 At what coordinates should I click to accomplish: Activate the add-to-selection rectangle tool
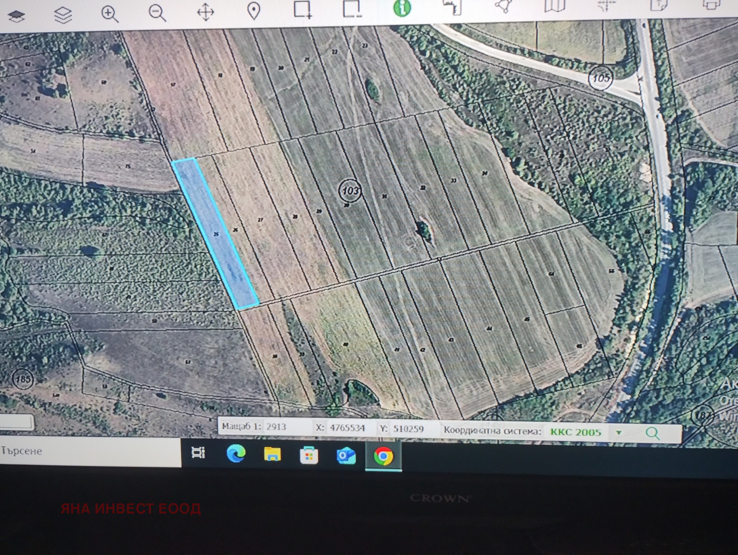pos(303,10)
